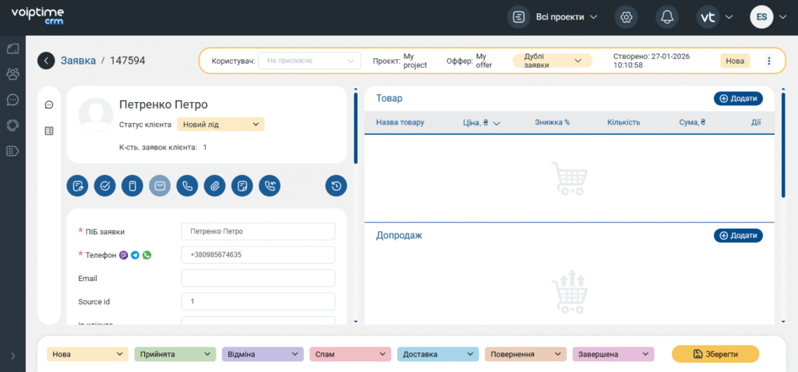The width and height of the screenshot is (798, 372).
Task: Open the Всі проекти project selector
Action: click(x=553, y=17)
